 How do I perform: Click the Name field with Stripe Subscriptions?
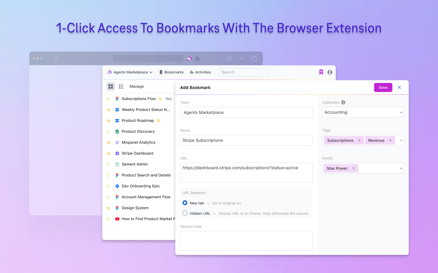[x=246, y=140]
